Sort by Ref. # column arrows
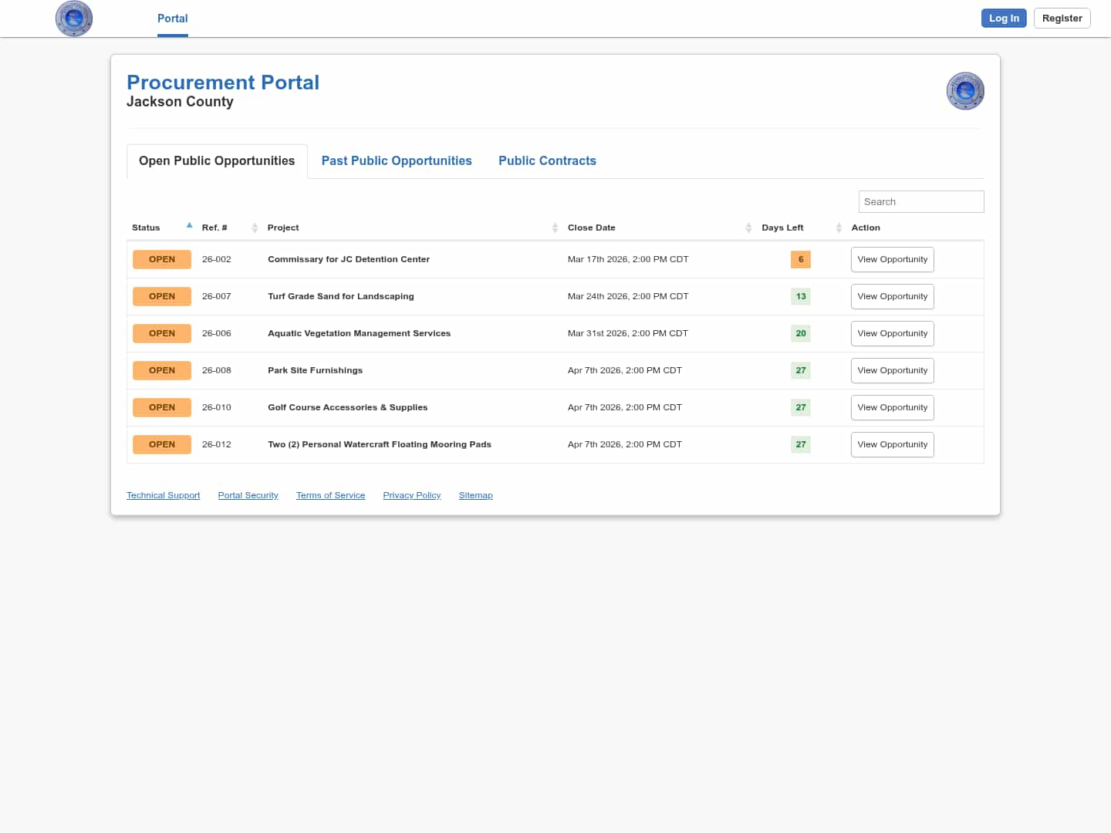The width and height of the screenshot is (1111, 833). pos(255,228)
